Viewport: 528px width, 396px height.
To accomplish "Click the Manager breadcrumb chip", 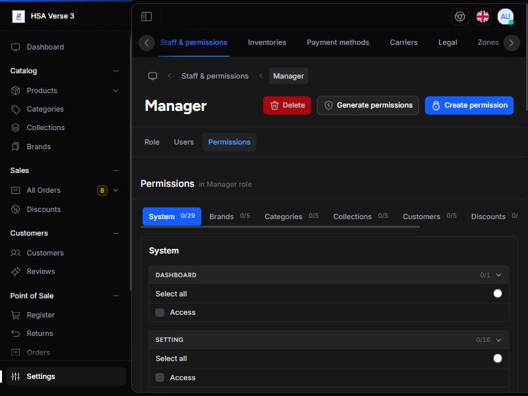I will tap(288, 76).
